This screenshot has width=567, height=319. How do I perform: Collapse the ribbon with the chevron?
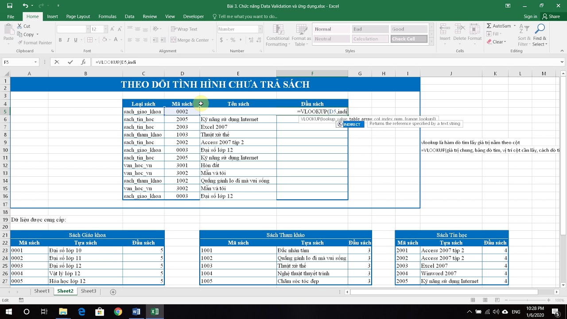[x=562, y=51]
